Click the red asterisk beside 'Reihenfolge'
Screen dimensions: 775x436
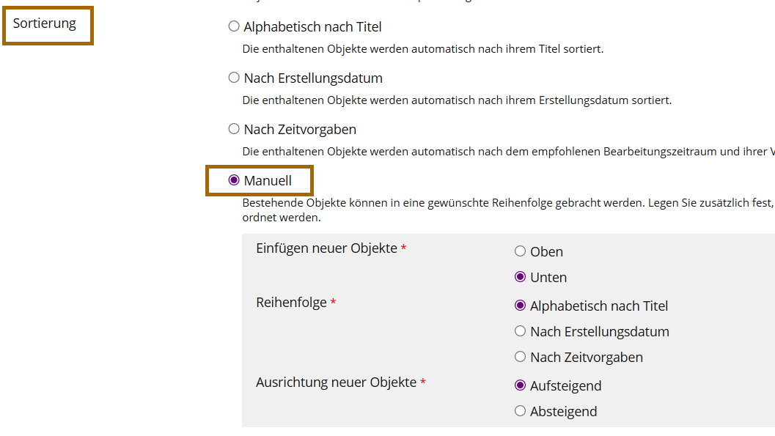pos(334,303)
